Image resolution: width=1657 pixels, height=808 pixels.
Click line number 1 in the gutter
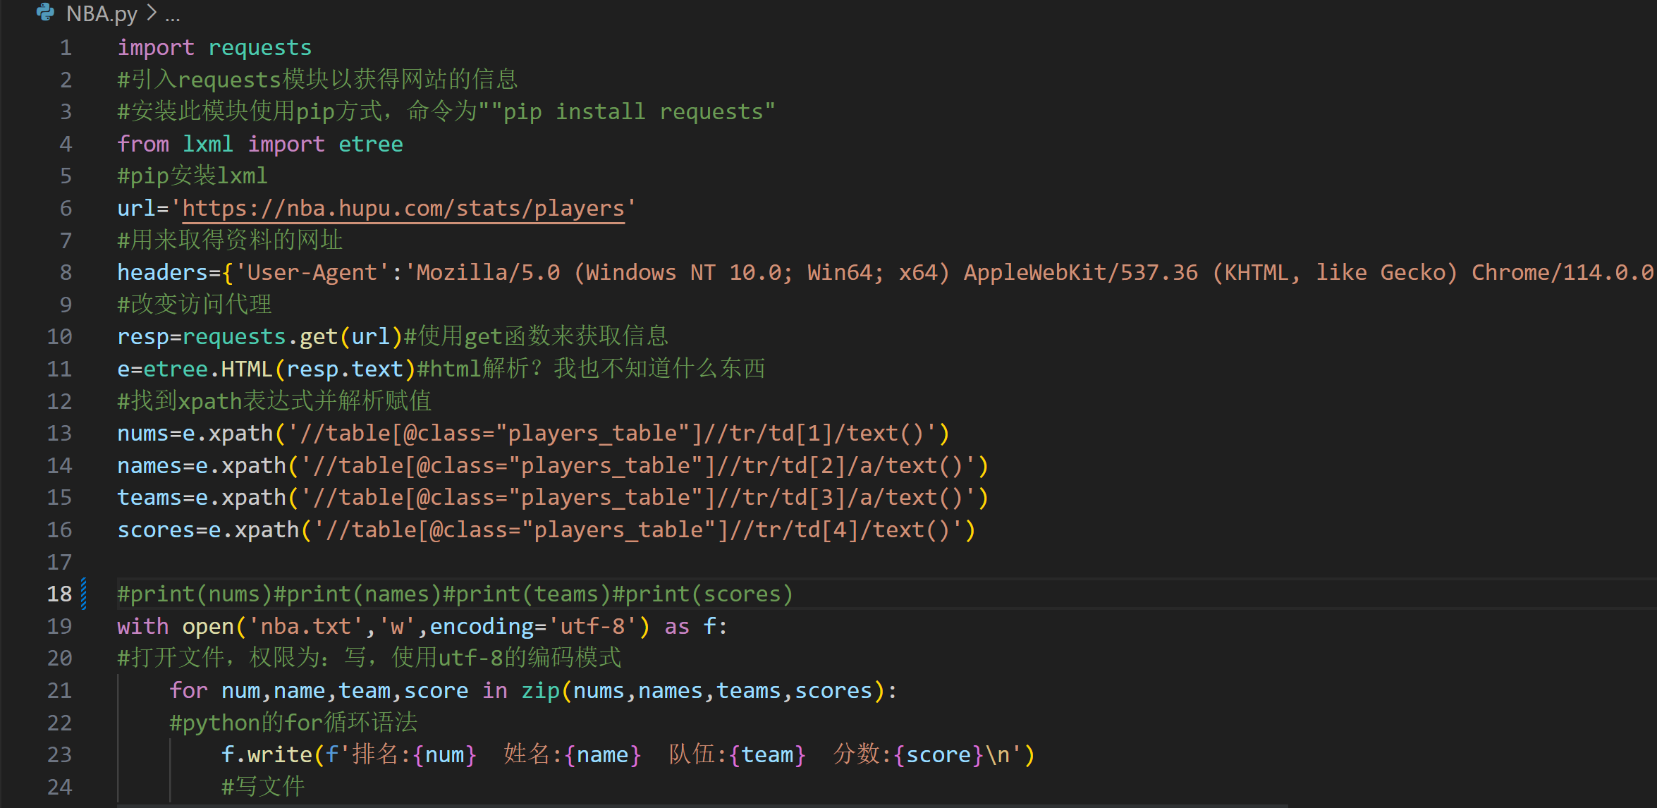pyautogui.click(x=66, y=47)
